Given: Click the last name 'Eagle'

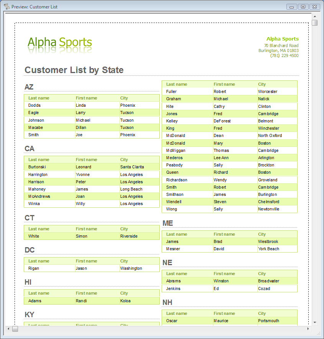Looking at the screenshot, I should 34,112.
